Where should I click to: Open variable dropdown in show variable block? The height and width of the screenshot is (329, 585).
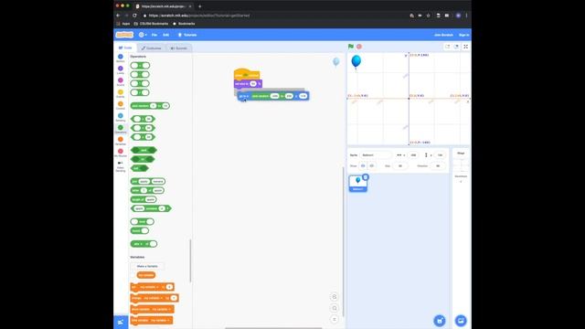pyautogui.click(x=161, y=309)
